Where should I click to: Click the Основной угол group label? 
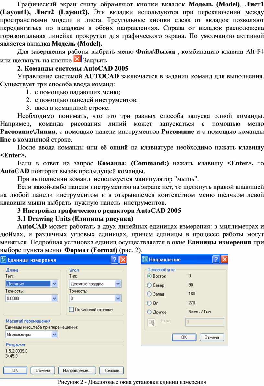point(161,270)
